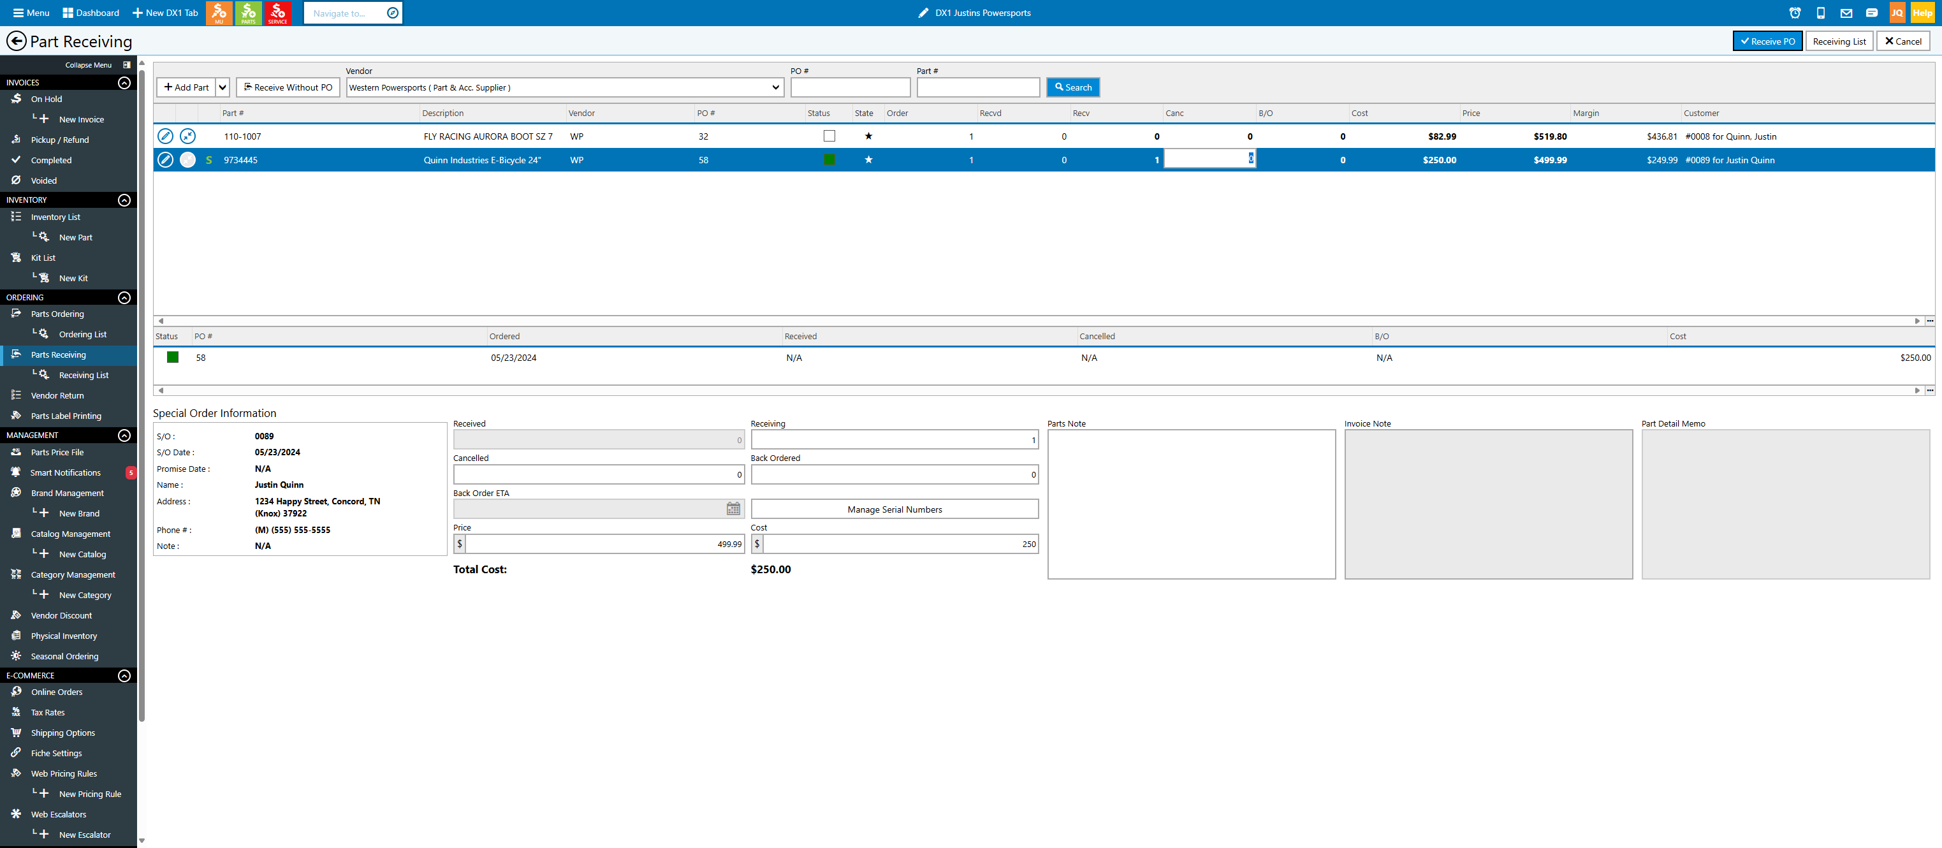
Task: Toggle the star State for FLY RACING boot row
Action: [x=868, y=136]
